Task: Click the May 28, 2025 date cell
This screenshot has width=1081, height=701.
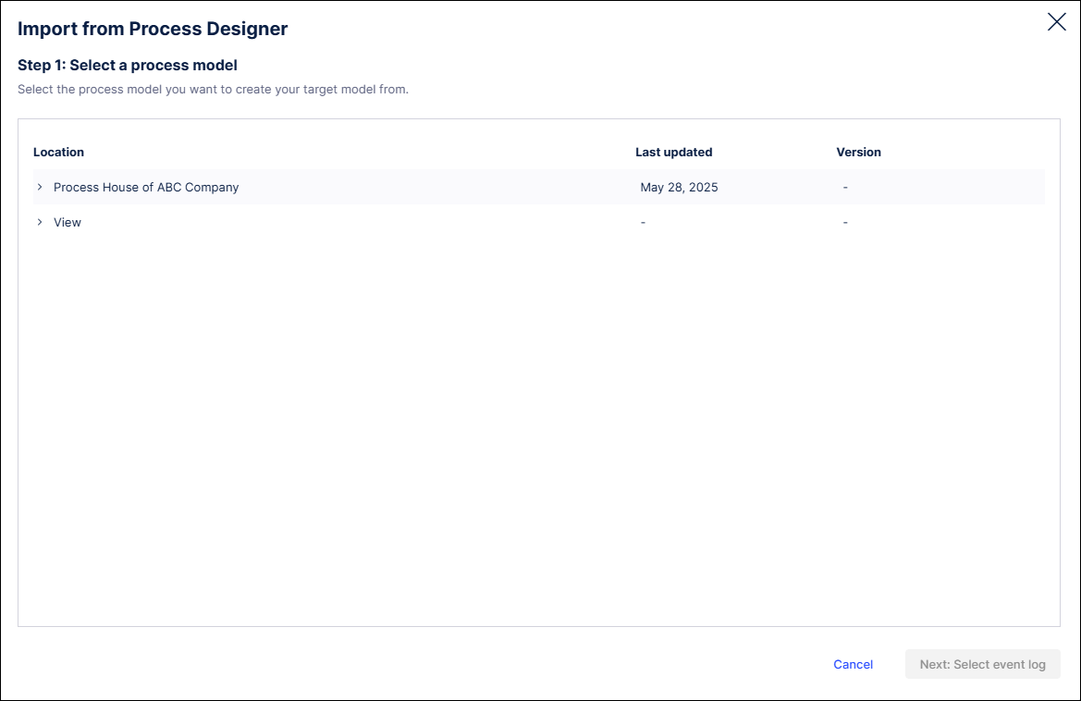Action: tap(679, 187)
